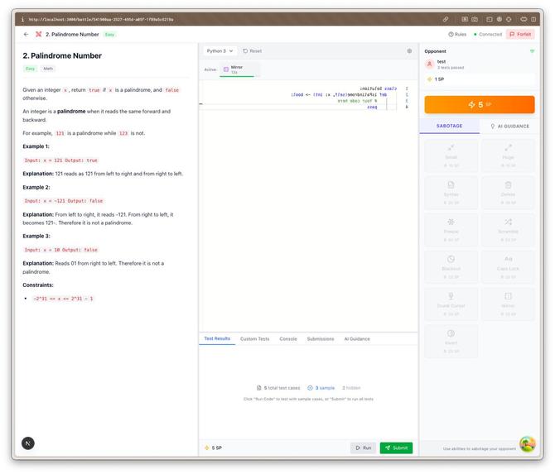Use the Caps Lock sabotage ability
The width and height of the screenshot is (555, 474).
[508, 267]
